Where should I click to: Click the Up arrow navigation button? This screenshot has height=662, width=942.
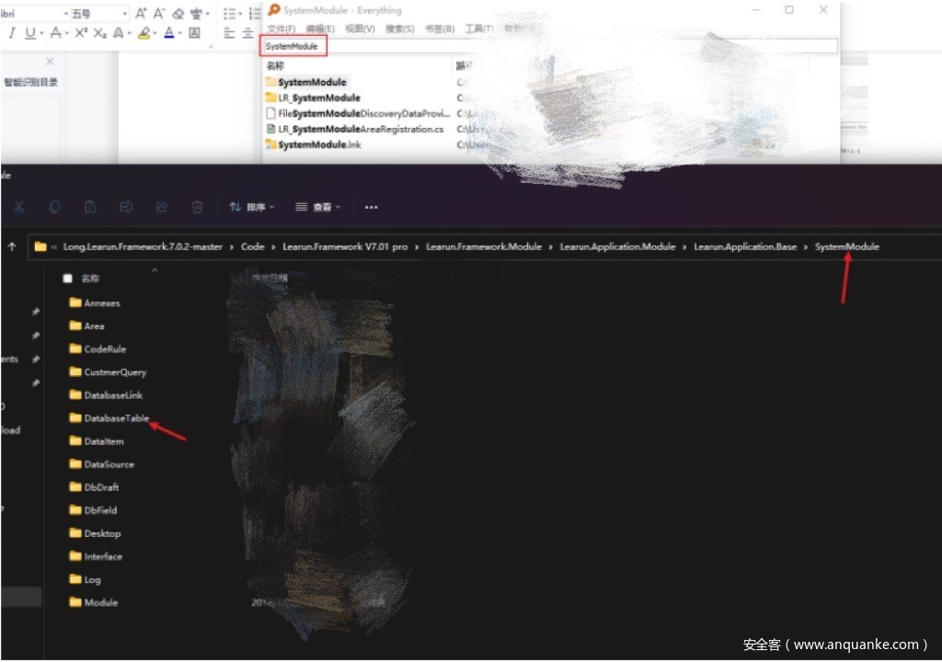point(12,246)
